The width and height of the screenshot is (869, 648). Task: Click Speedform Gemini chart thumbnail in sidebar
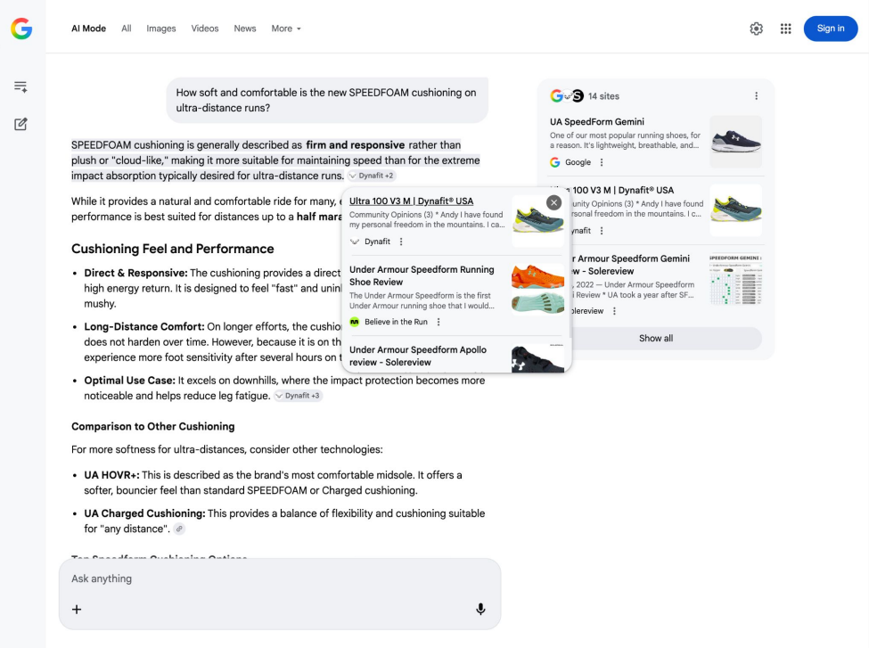point(735,279)
